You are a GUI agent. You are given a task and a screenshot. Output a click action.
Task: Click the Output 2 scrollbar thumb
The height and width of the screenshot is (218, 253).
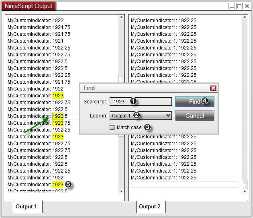245,184
